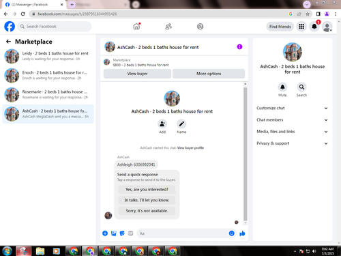Open the Groups icon in top bar
The width and height of the screenshot is (341, 256).
click(200, 27)
